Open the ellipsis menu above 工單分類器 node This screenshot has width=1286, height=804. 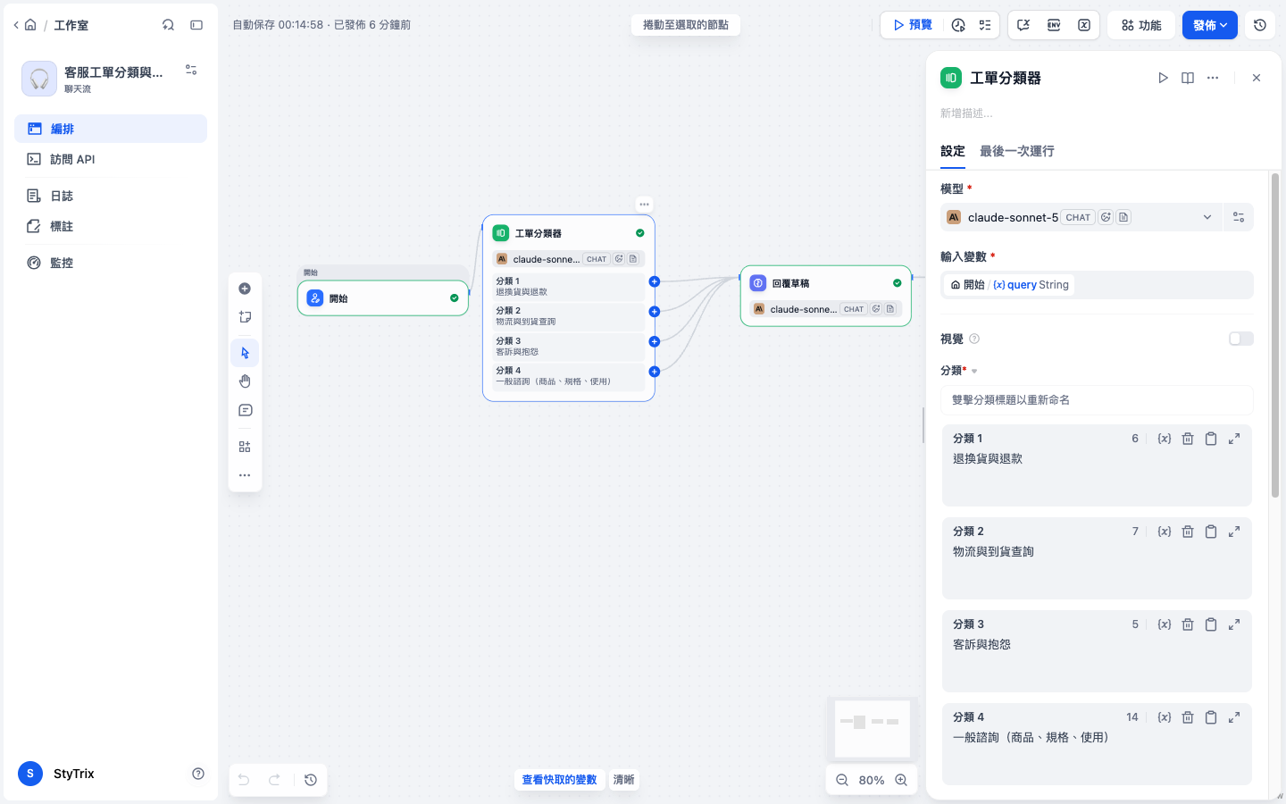coord(644,205)
